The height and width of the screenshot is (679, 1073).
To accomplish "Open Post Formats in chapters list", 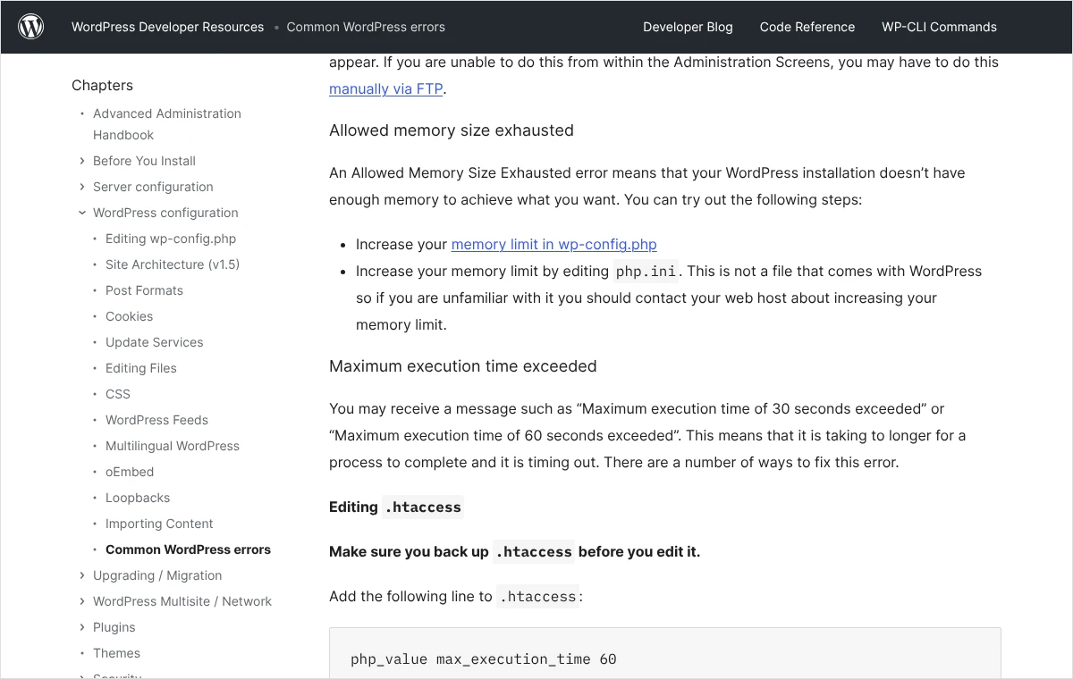I will [144, 290].
